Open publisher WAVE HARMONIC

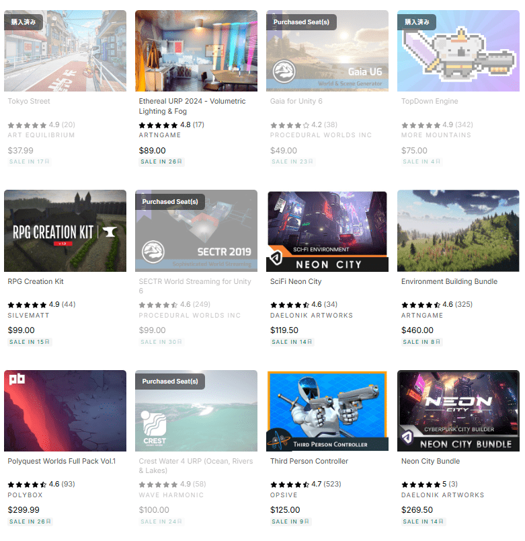(171, 495)
